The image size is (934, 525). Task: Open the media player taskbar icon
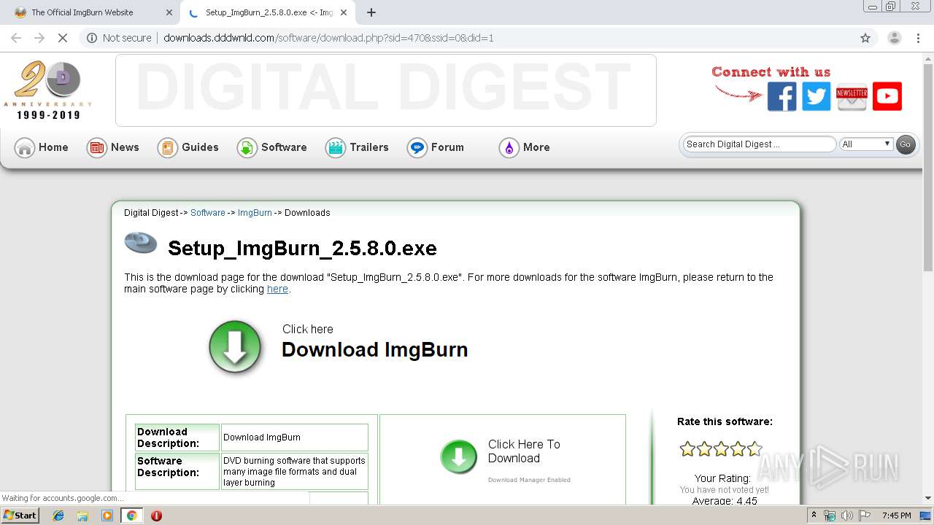[x=107, y=516]
